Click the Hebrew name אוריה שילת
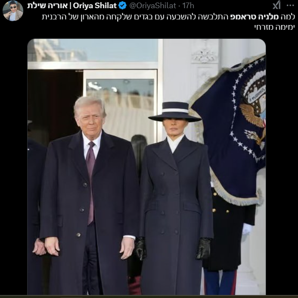The height and width of the screenshot is (298, 298). click(x=47, y=6)
